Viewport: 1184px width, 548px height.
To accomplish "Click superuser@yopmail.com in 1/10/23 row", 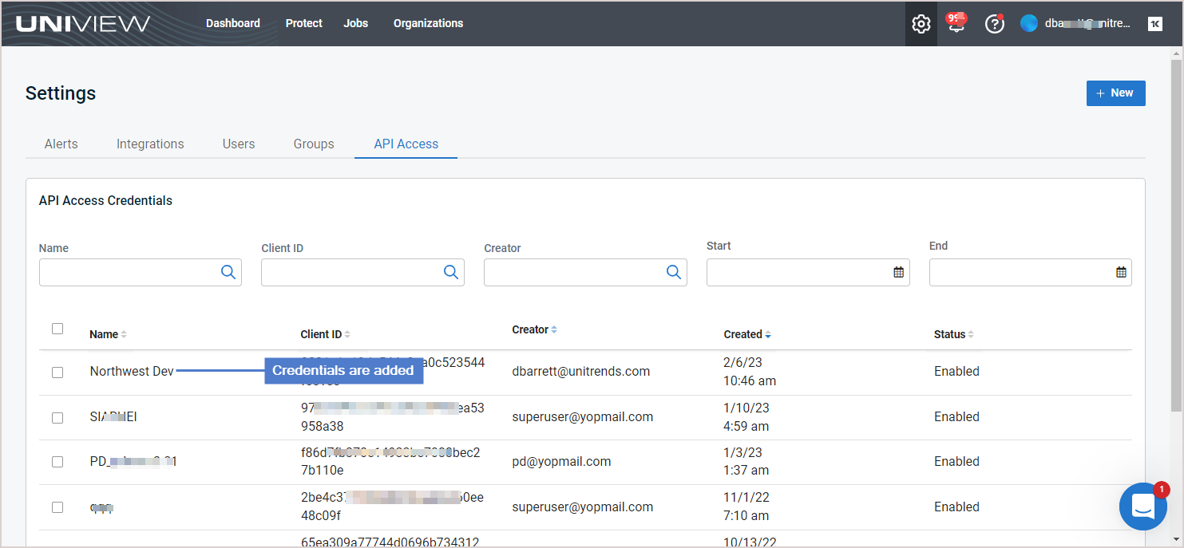I will (x=583, y=416).
